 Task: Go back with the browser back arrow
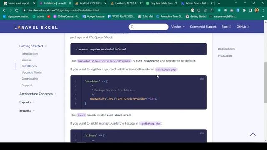(x=4, y=10)
